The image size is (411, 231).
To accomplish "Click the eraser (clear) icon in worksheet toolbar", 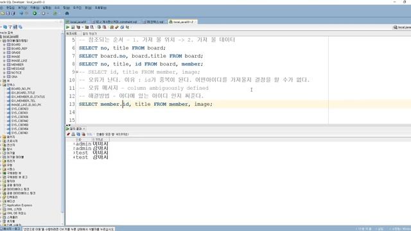I will pos(117,27).
